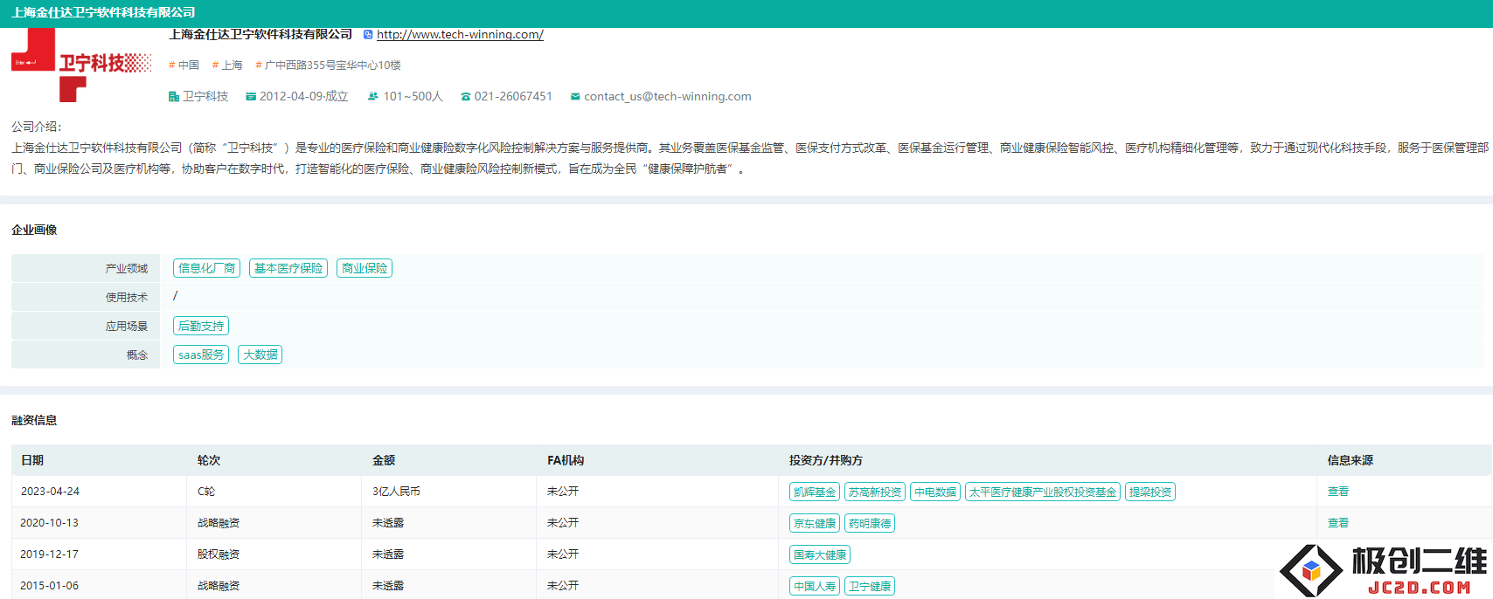Viewport: 1493px width, 599px height.
Task: Click the 应用场景 row label
Action: (x=127, y=327)
